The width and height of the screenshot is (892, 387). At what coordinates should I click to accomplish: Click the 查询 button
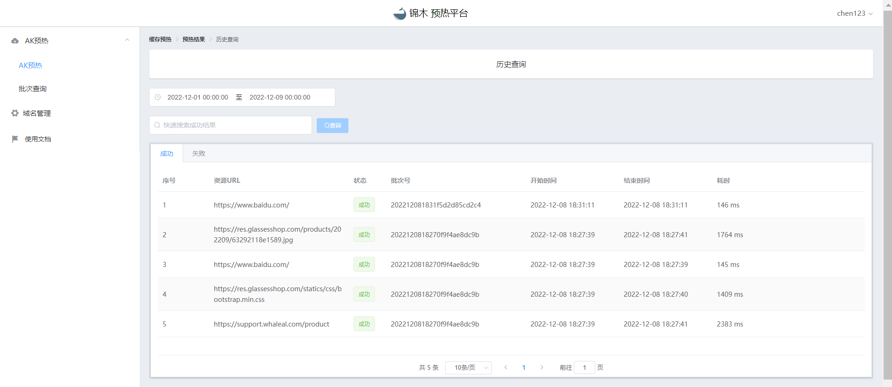pos(333,126)
